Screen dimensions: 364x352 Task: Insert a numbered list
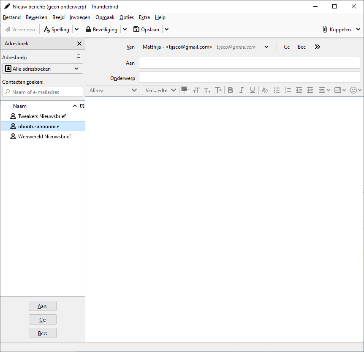coord(288,90)
